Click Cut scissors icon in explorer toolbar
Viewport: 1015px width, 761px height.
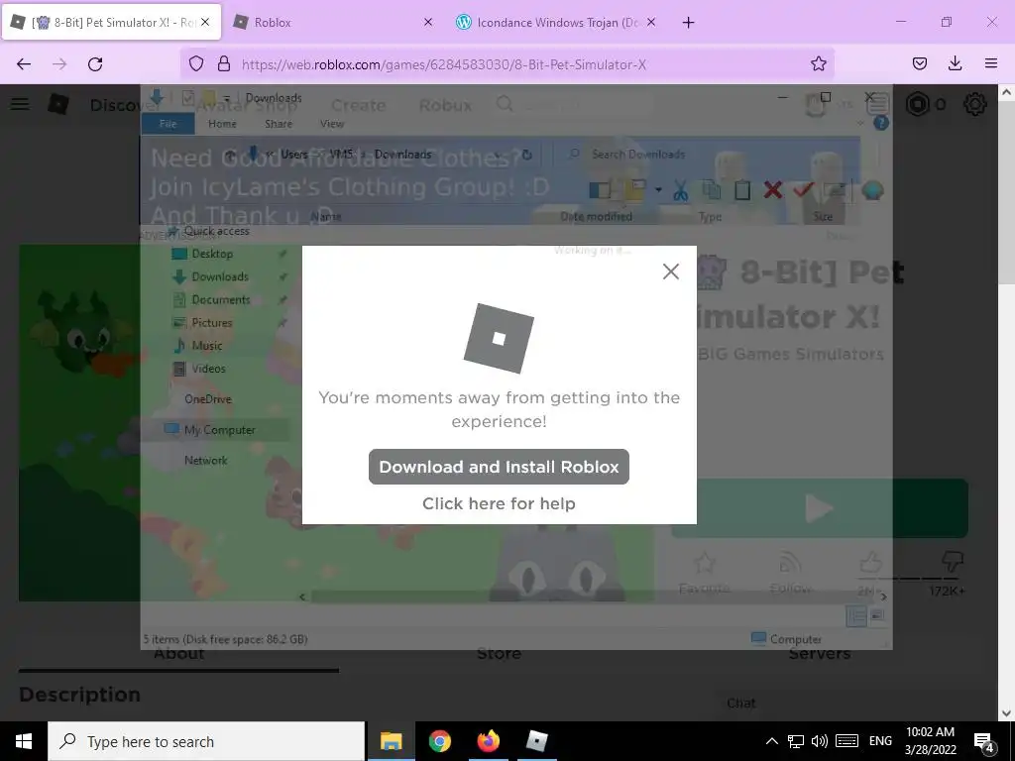point(680,191)
